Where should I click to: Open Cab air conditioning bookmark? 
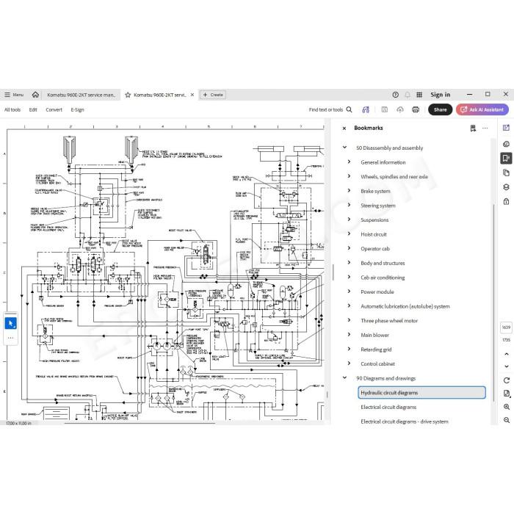[383, 278]
